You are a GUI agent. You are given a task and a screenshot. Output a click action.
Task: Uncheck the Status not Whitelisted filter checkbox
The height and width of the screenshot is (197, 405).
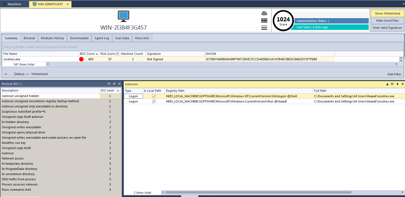(11, 74)
